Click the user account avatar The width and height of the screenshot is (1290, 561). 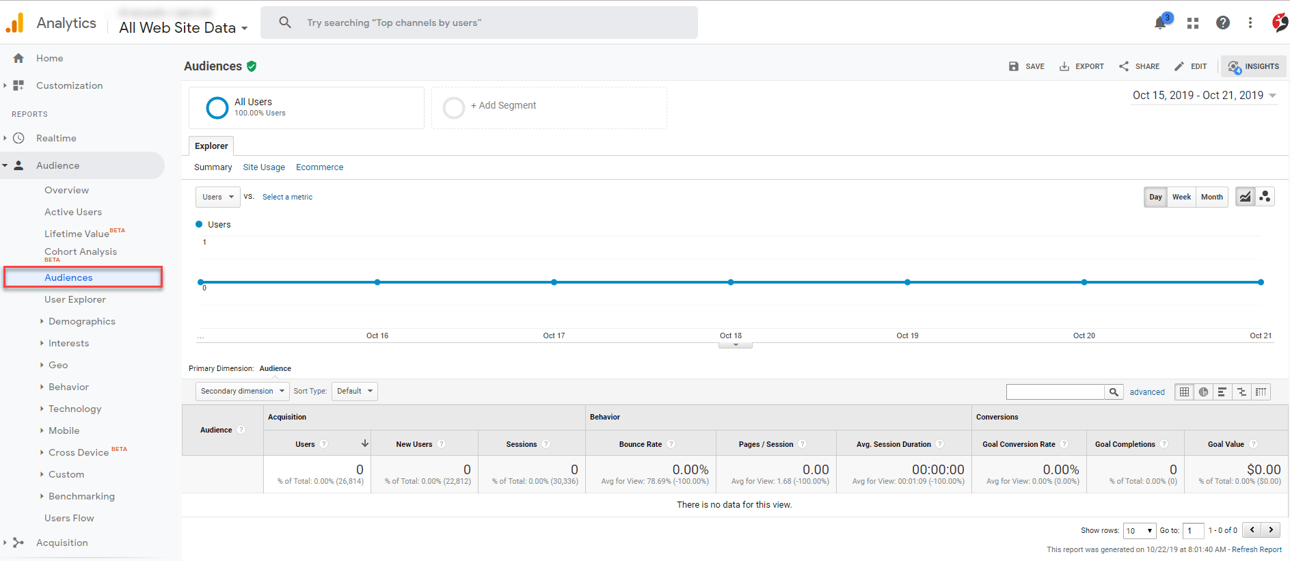tap(1280, 23)
